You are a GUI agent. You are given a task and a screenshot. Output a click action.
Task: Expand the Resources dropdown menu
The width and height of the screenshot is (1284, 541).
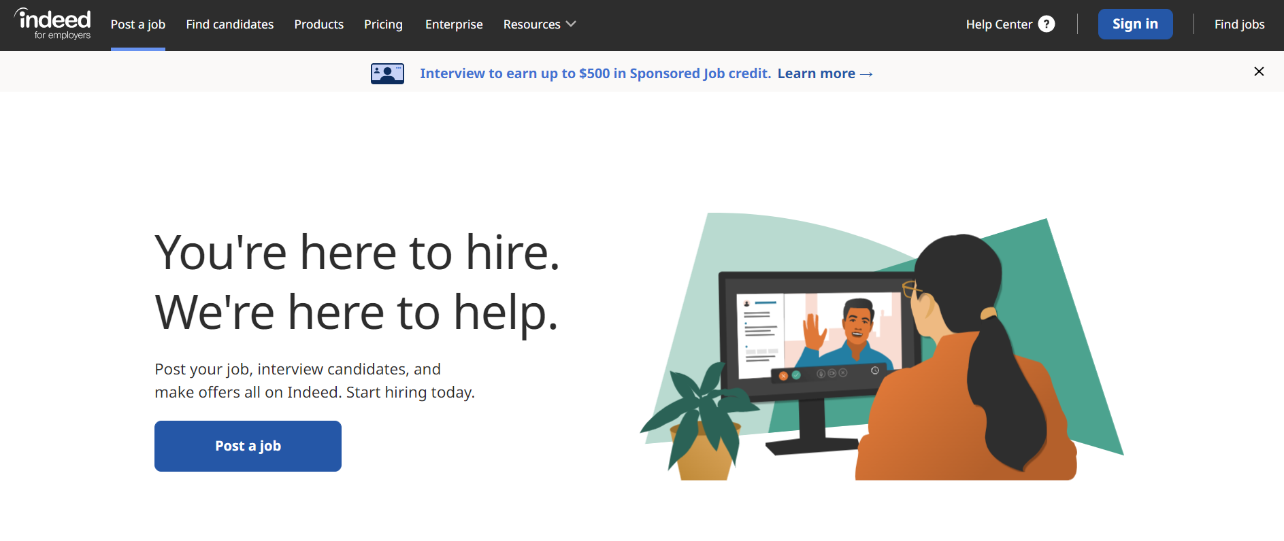pyautogui.click(x=540, y=24)
